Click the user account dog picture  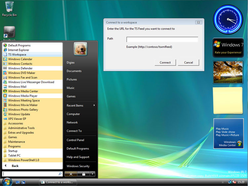click(80, 49)
